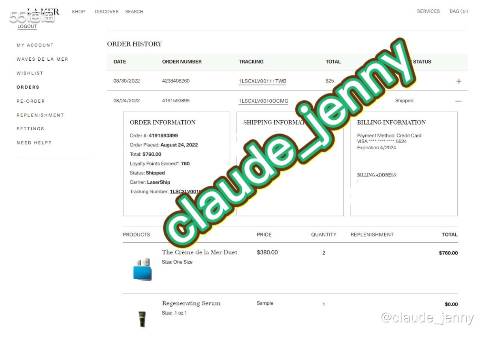The height and width of the screenshot is (339, 486).
Task: Click the DATE column header
Action: [x=119, y=62]
